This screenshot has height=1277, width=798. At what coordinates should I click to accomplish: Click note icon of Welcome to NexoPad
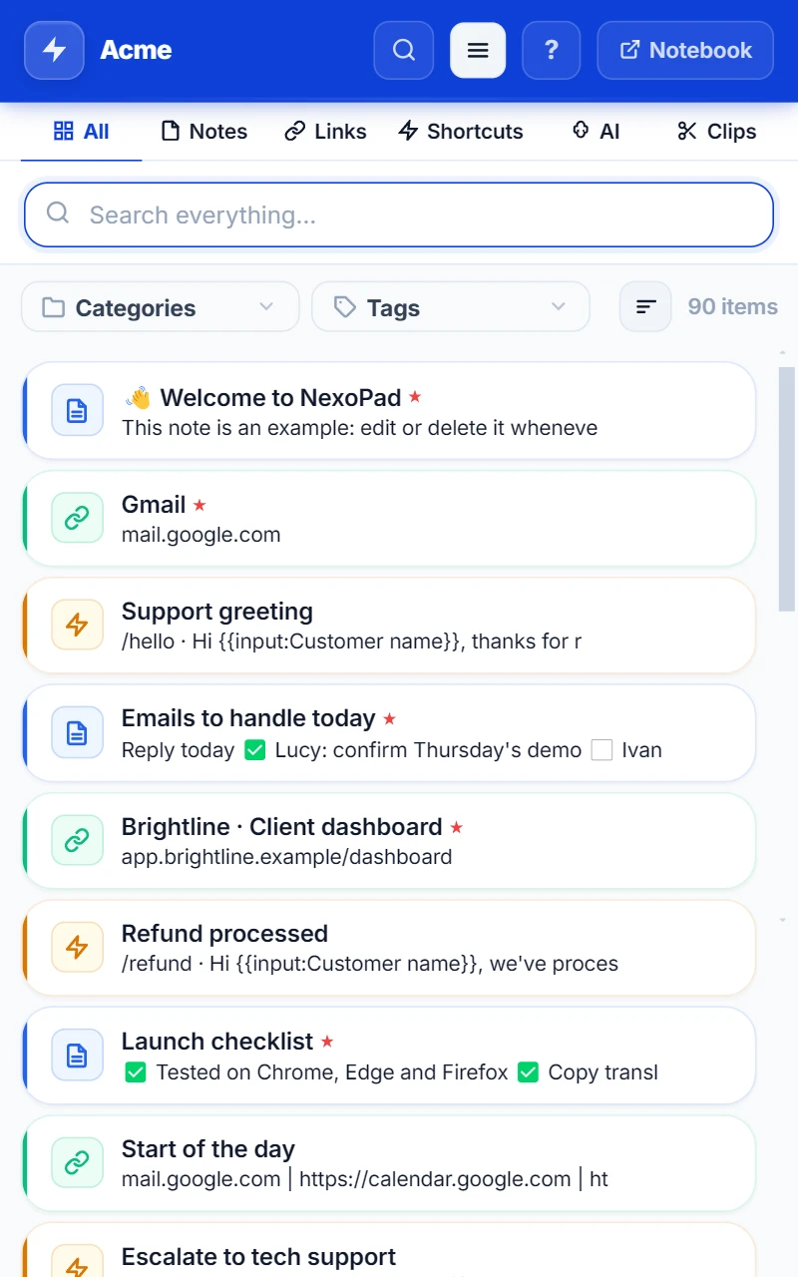77,410
